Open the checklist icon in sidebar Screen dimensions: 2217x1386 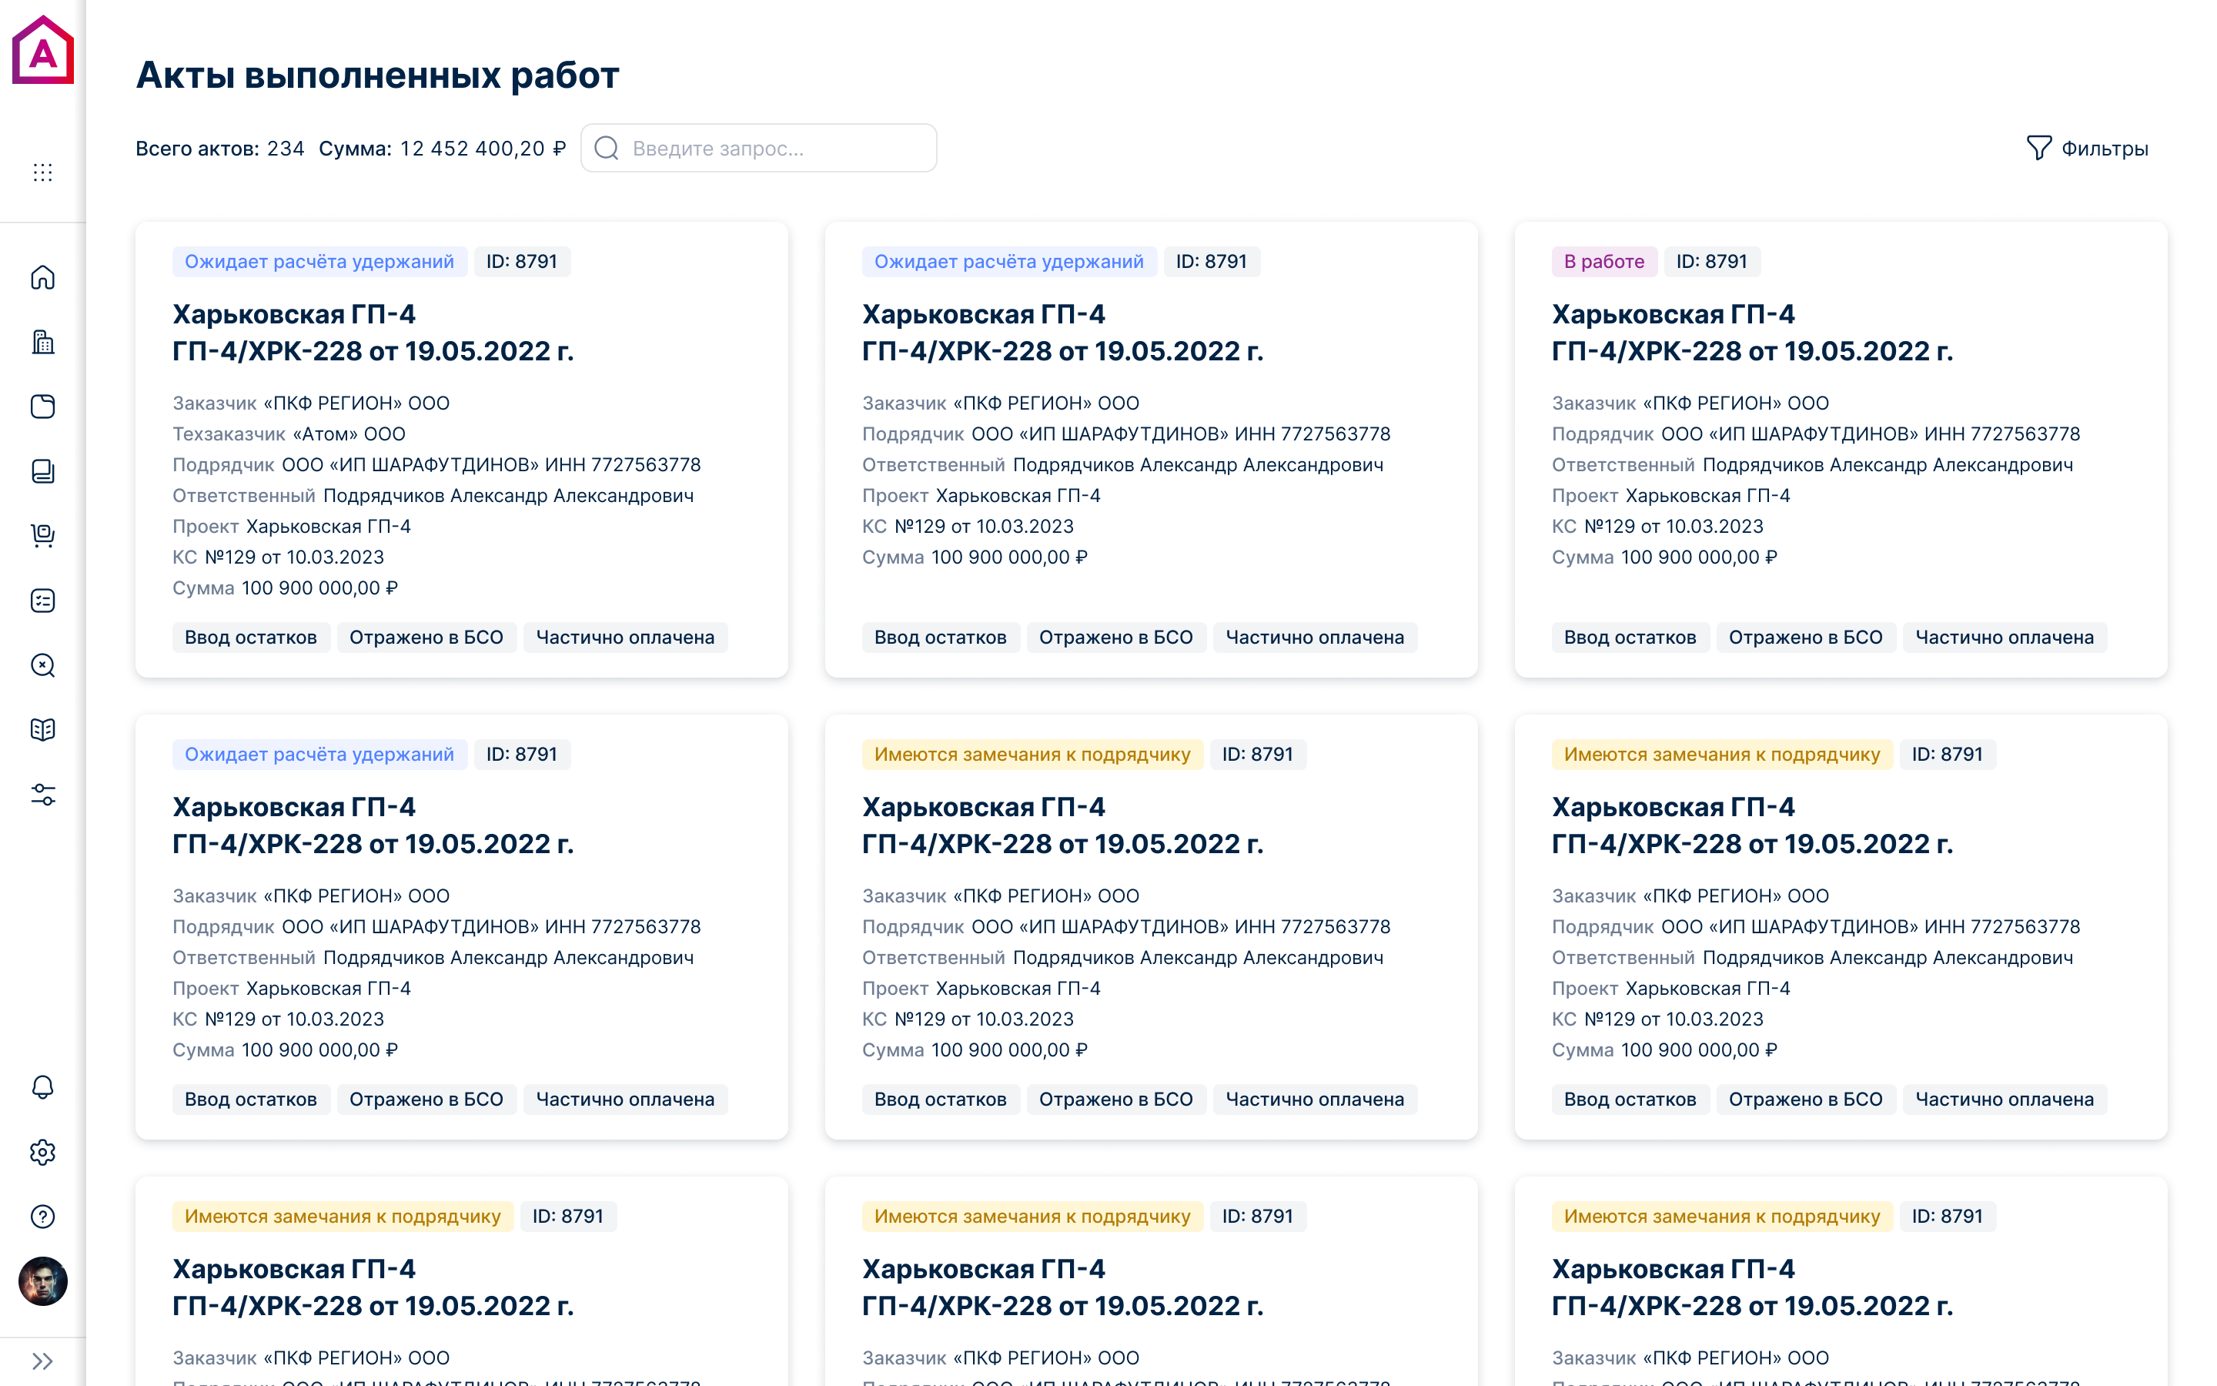click(43, 601)
